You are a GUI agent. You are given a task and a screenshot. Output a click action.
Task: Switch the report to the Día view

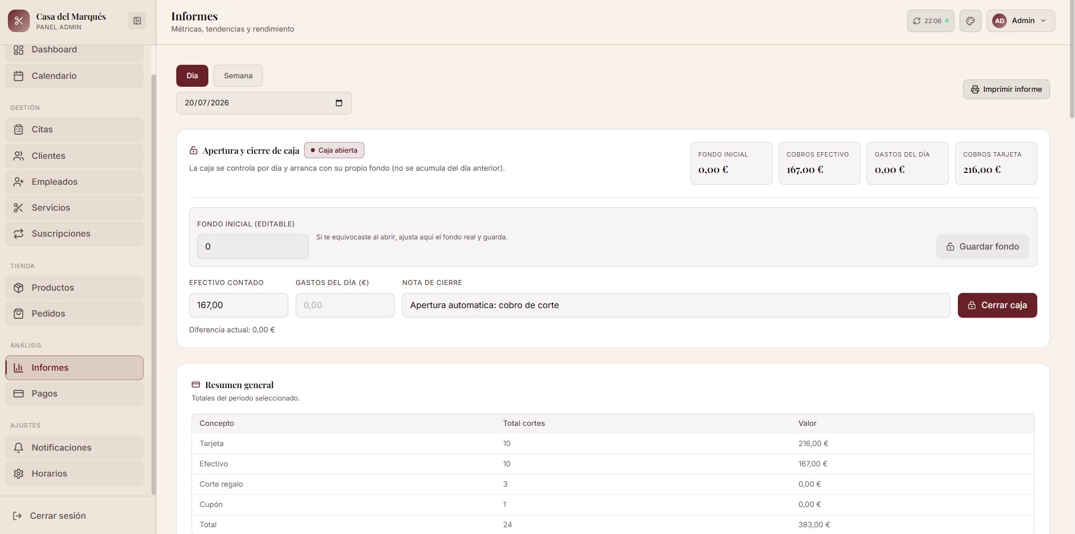tap(192, 75)
